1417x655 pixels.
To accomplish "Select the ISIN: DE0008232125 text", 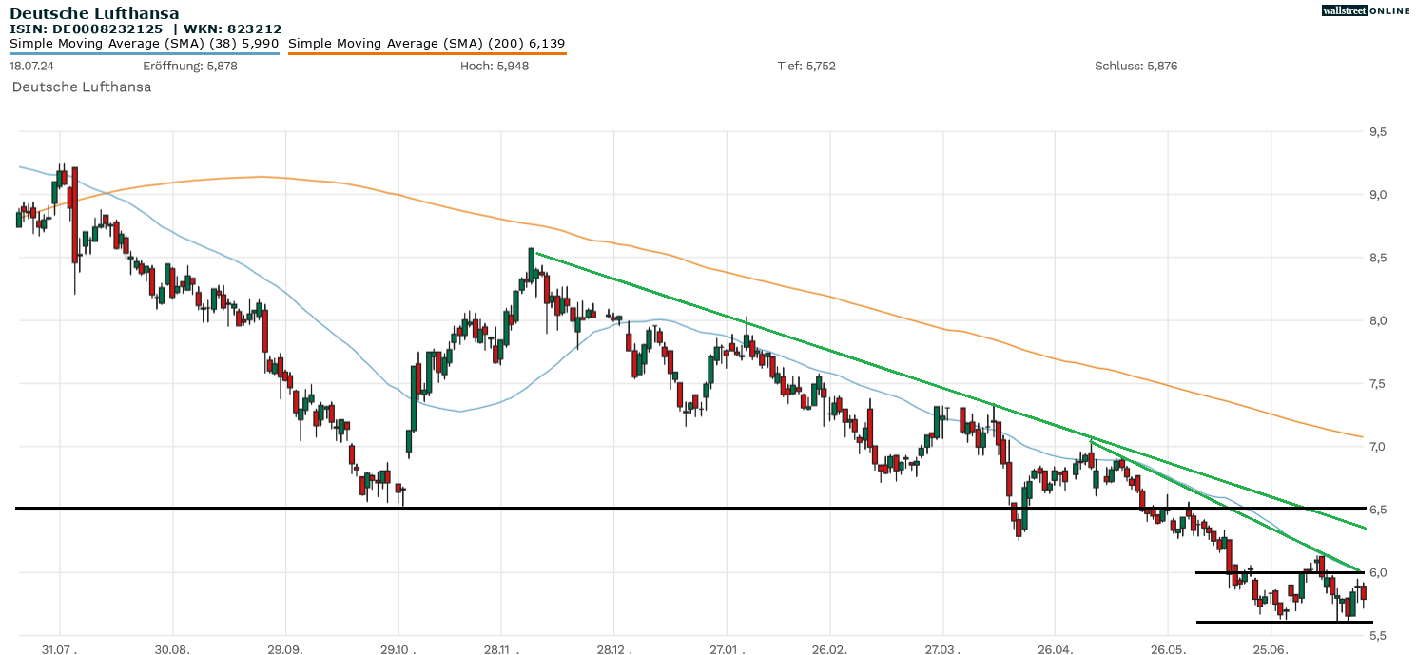I will coord(87,29).
